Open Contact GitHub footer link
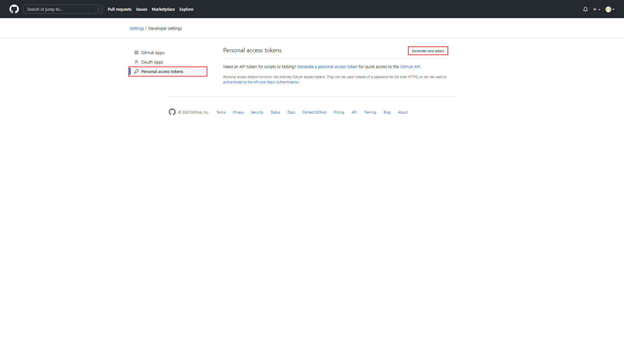This screenshot has width=624, height=350. click(x=314, y=112)
